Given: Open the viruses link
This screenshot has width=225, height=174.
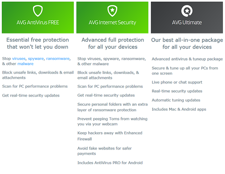Looking at the screenshot, I should 19,59.
